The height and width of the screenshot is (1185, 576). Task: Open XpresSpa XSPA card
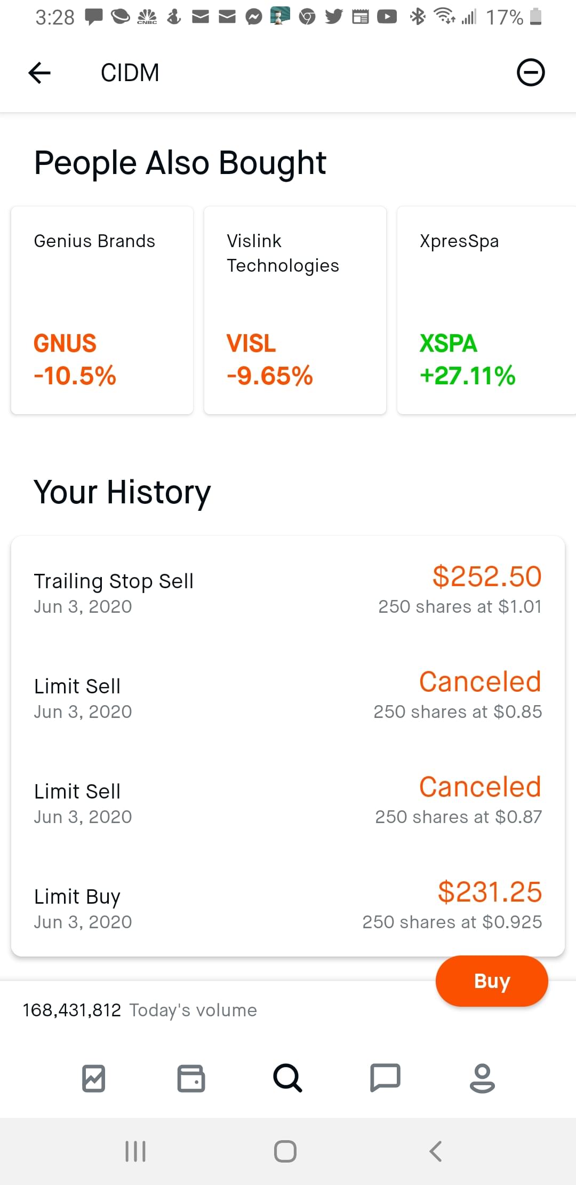485,310
